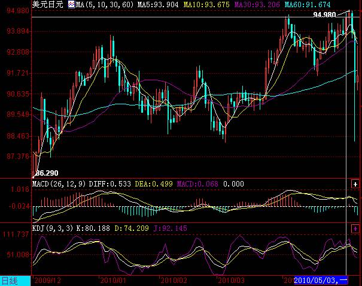This screenshot has width=362, height=286.
Task: Click the MA60:91.674 value
Action: click(308, 5)
